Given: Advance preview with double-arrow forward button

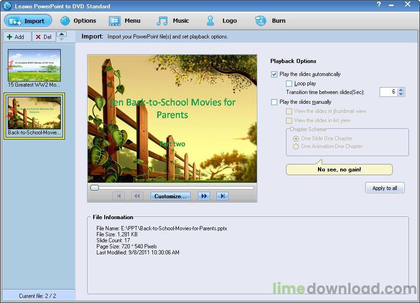Looking at the screenshot, I should point(204,196).
